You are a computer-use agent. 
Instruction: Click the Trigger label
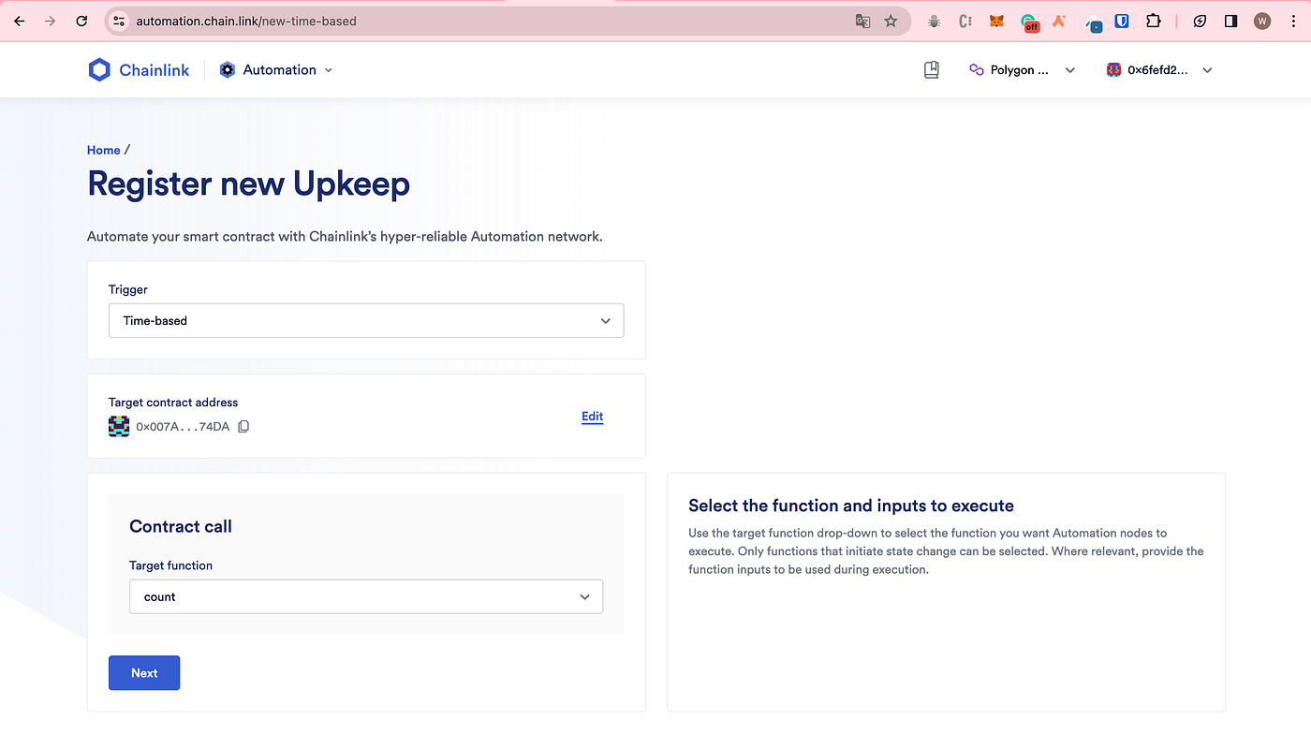point(128,289)
